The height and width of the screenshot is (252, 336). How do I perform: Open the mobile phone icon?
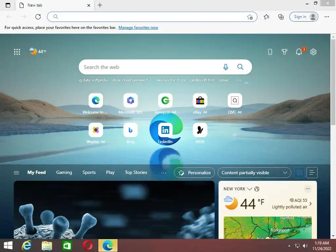pos(270,52)
